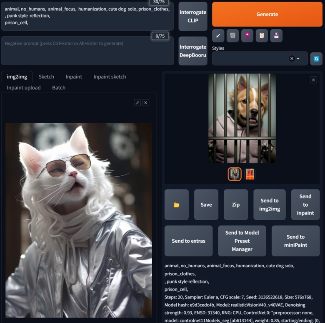Click the blue refresh styles icon
The image size is (325, 323).
[316, 59]
